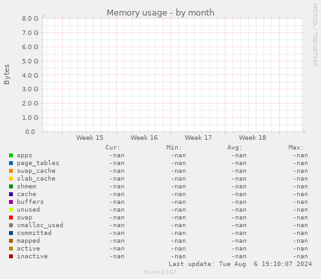Click the 'Week 16' axis label
Viewport: 321px width, 279px height.
144,138
